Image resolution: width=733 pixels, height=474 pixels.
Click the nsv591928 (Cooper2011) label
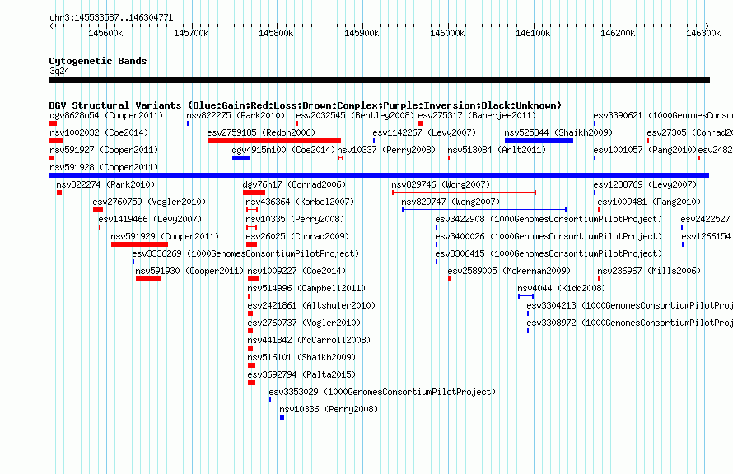pos(104,167)
